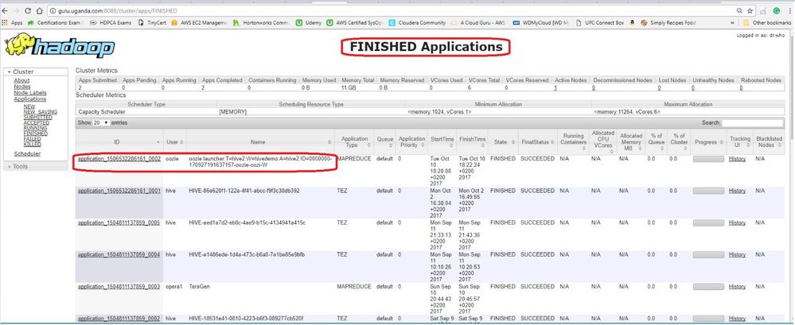Open History for the oozie launcher application
This screenshot has width=795, height=325.
point(737,159)
